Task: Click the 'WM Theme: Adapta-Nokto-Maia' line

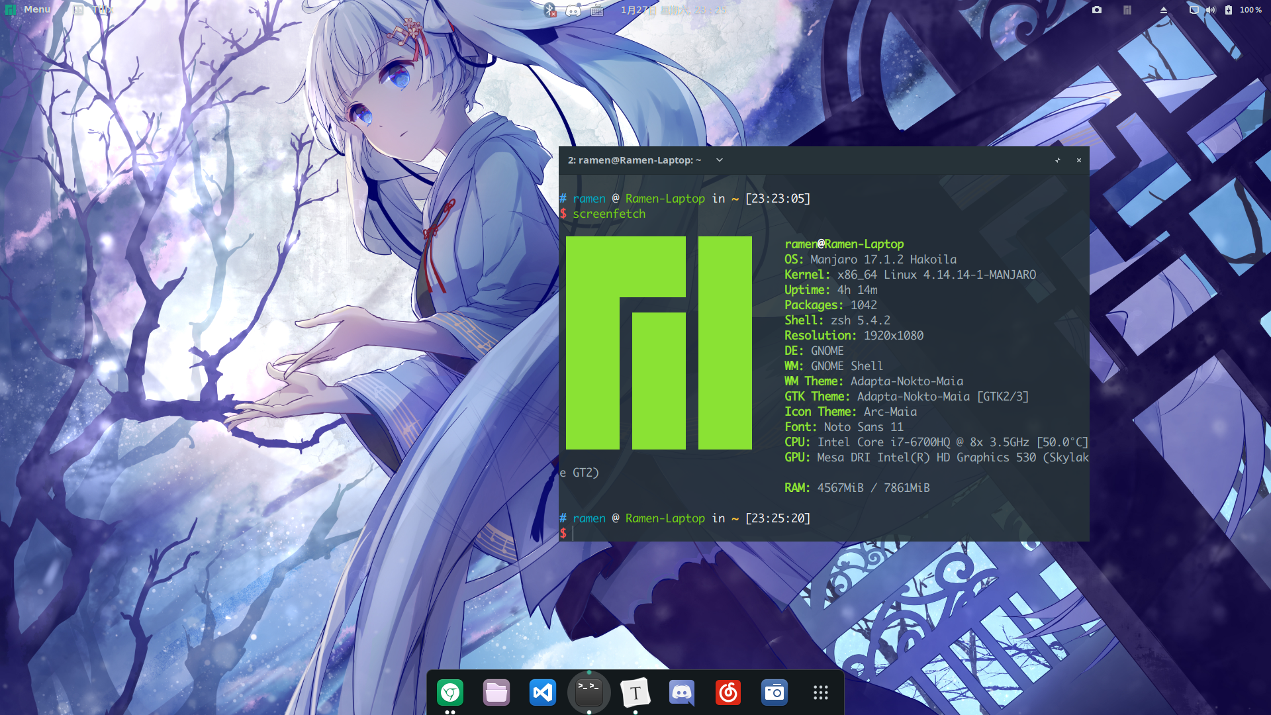Action: (x=874, y=381)
